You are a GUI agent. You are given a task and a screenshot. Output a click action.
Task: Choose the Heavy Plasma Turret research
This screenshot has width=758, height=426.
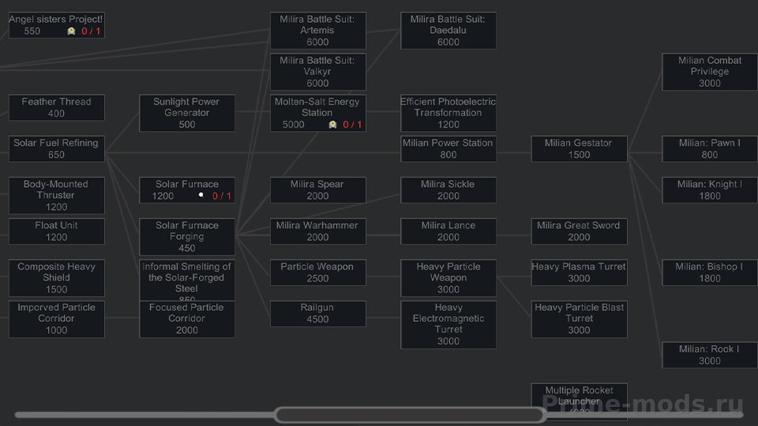(579, 272)
